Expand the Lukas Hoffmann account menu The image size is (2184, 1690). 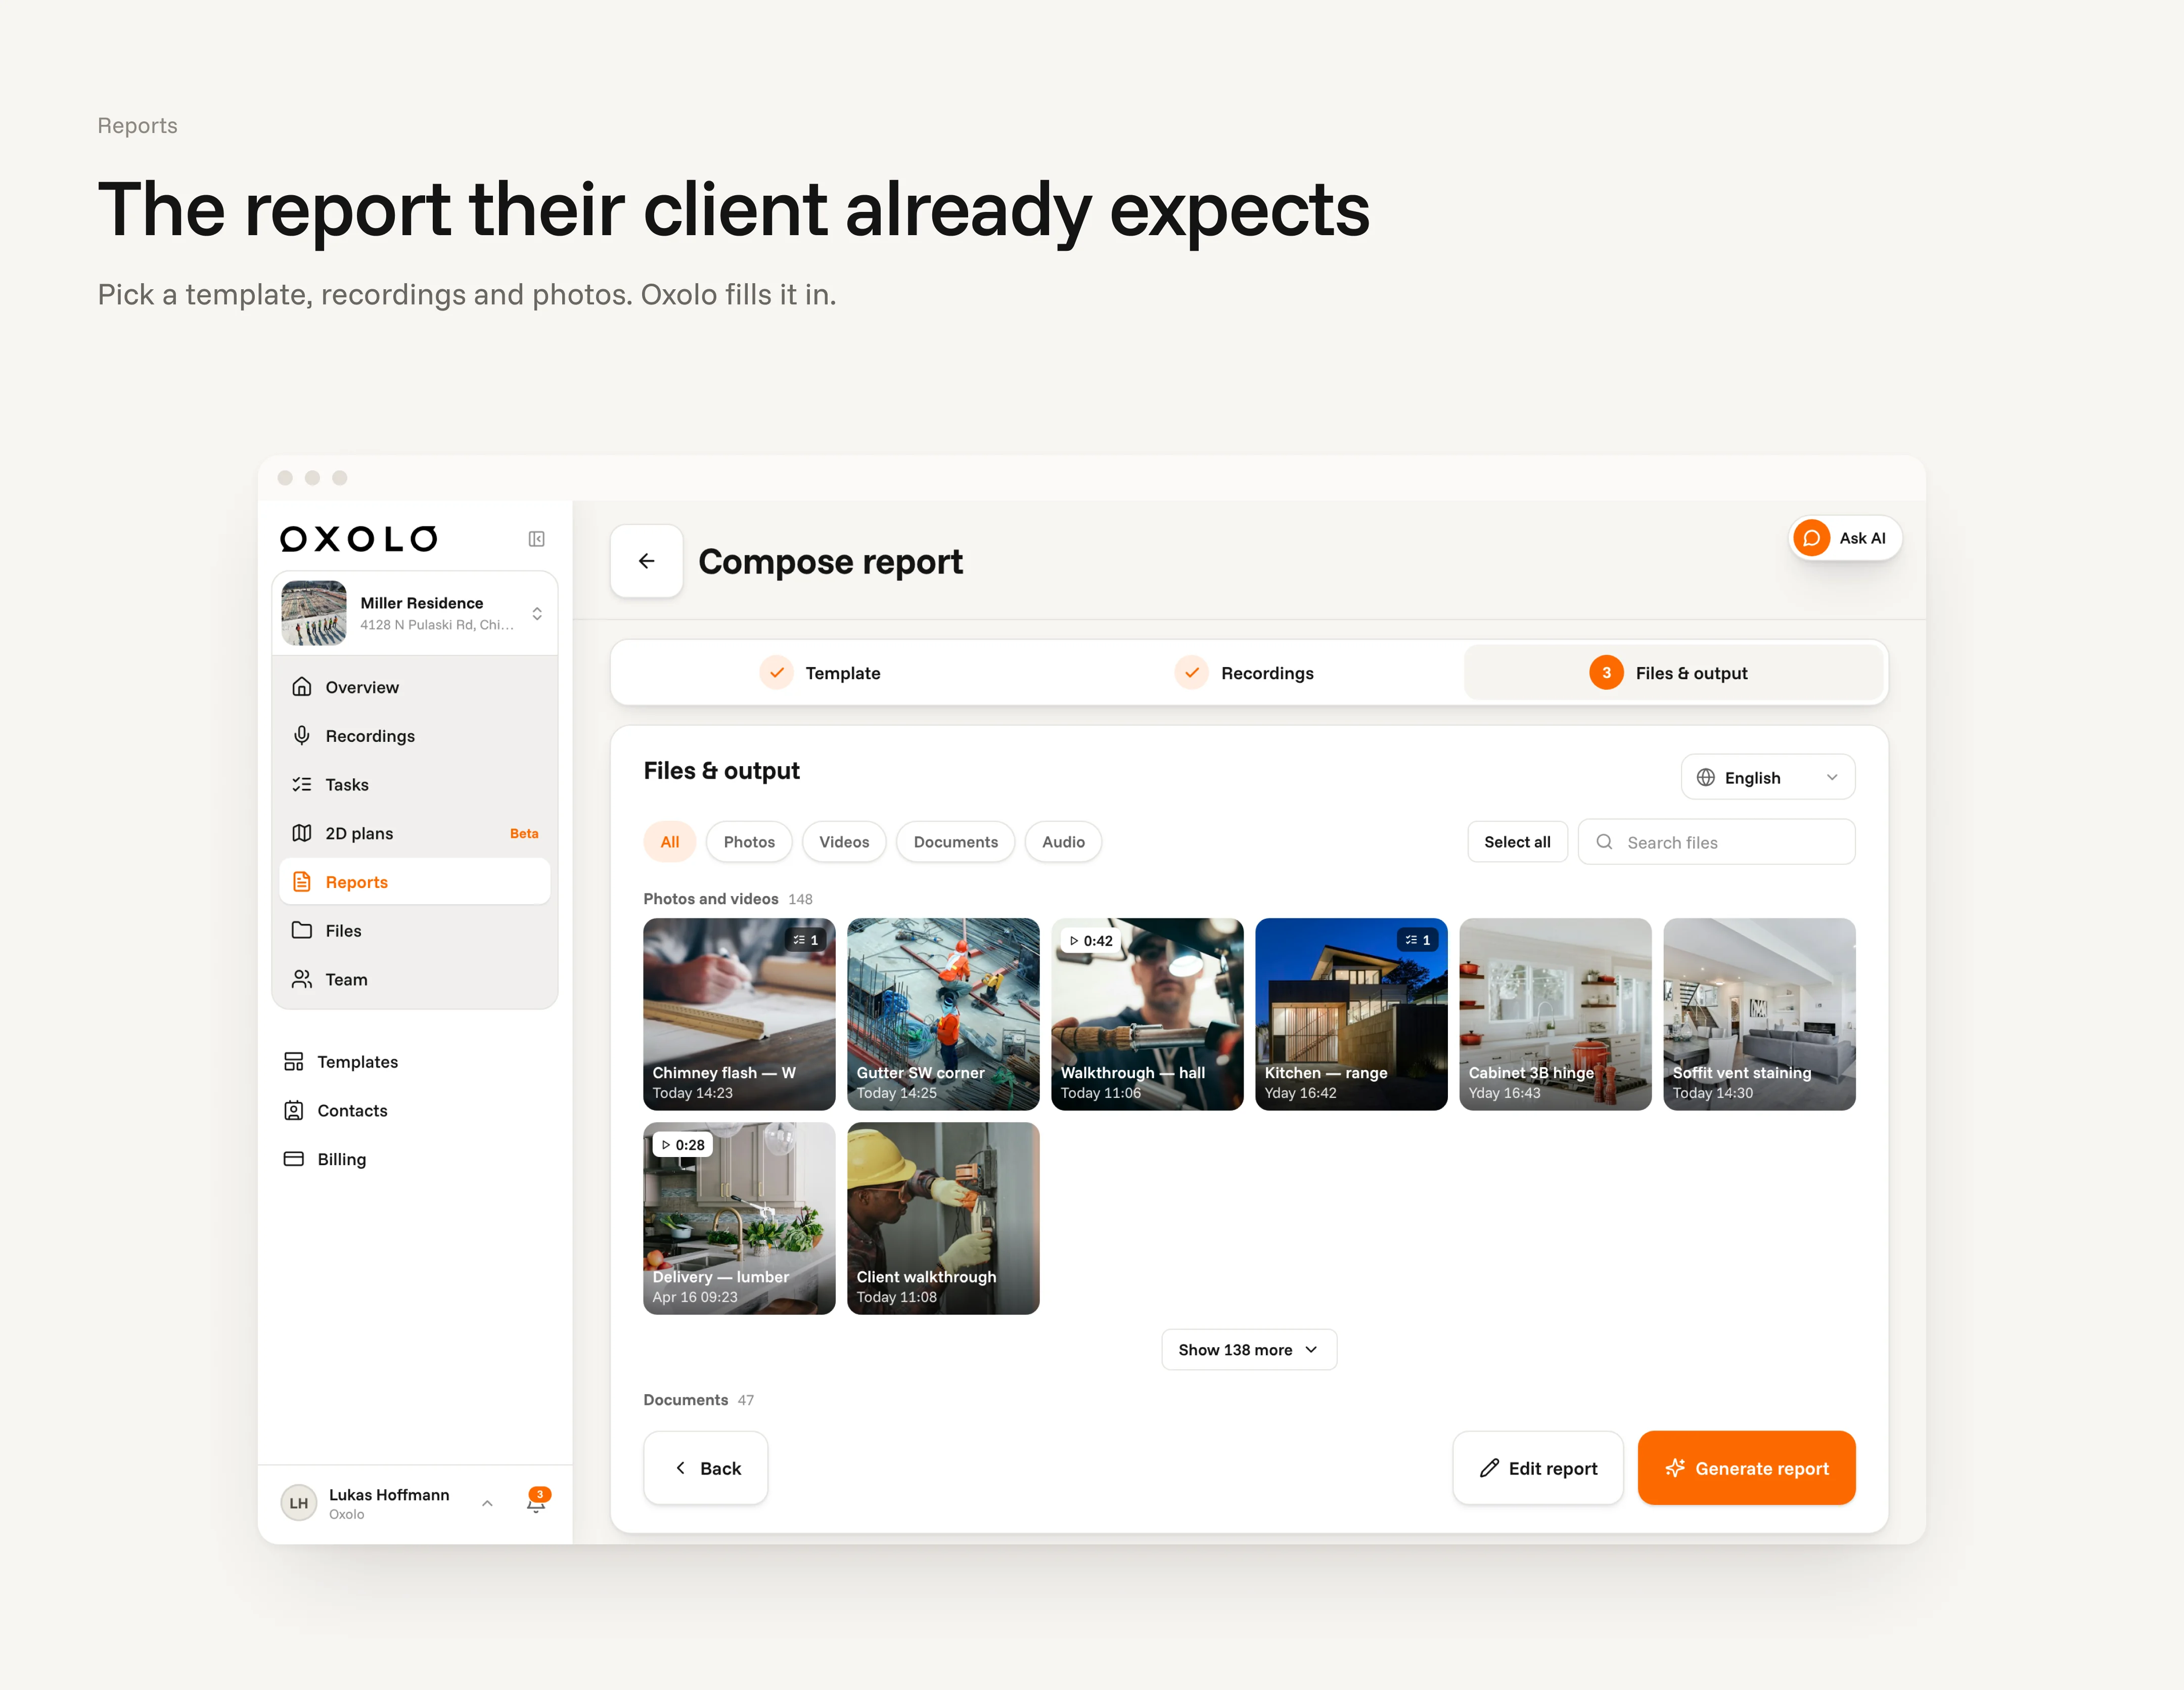coord(388,1503)
